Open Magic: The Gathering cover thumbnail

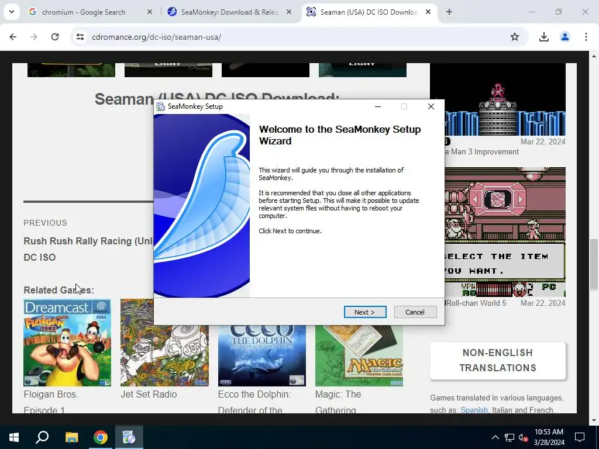359,355
